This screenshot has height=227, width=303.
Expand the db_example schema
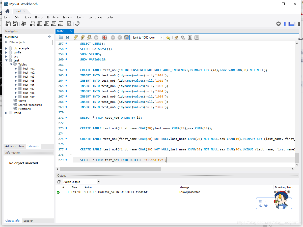click(x=6, y=48)
